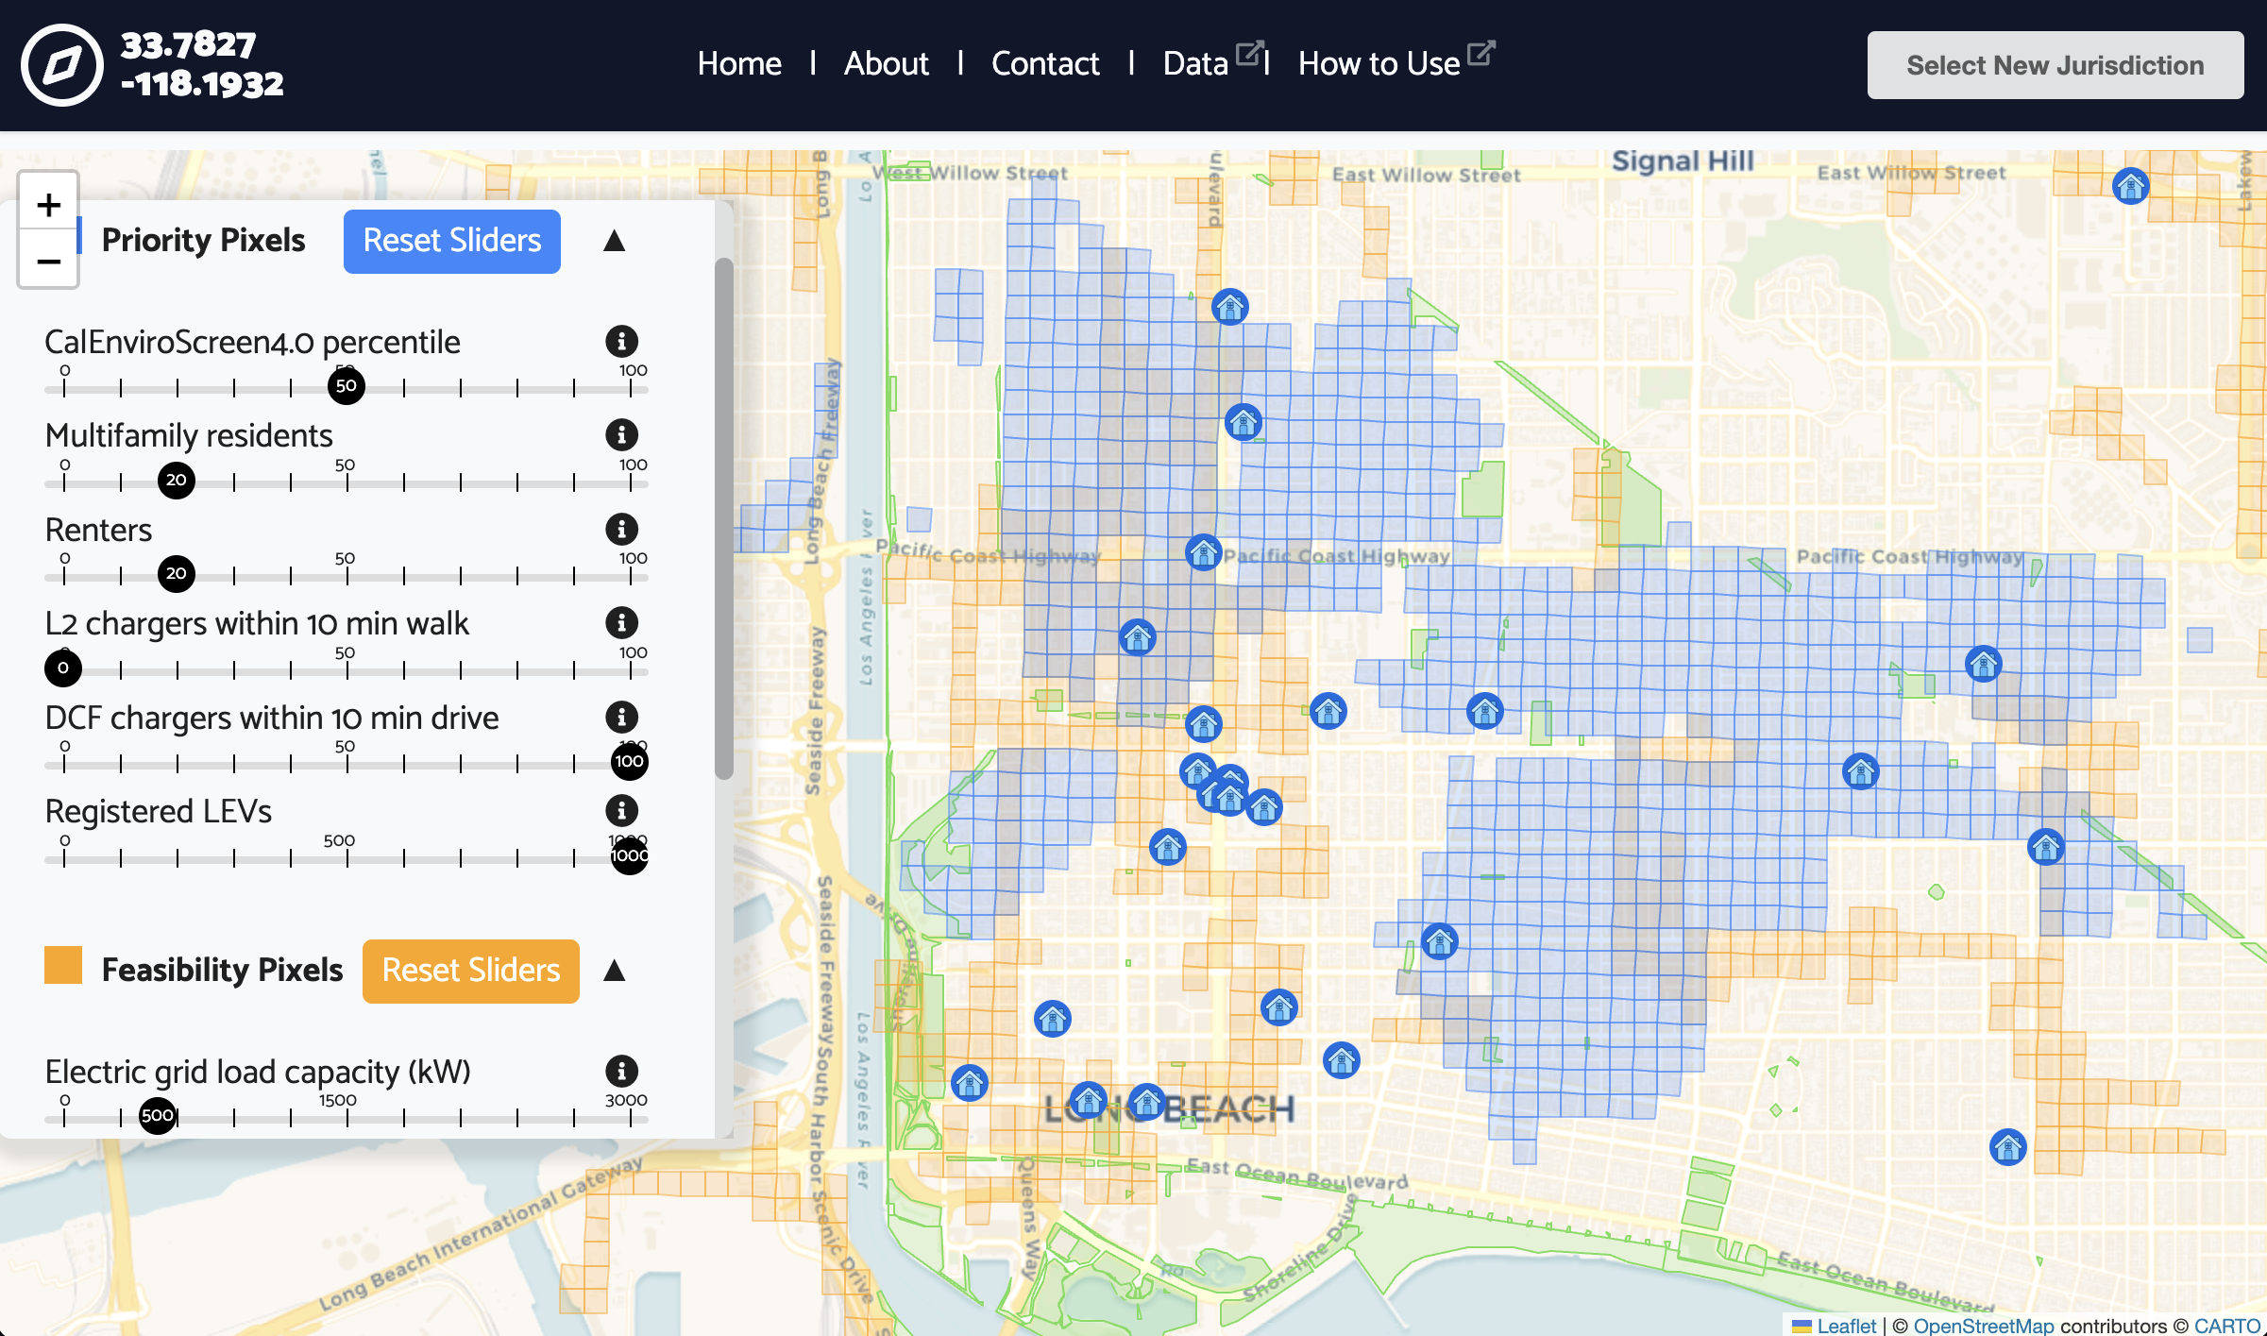
Task: Click the sidebar panel vertical scrollbar
Action: tap(724, 518)
